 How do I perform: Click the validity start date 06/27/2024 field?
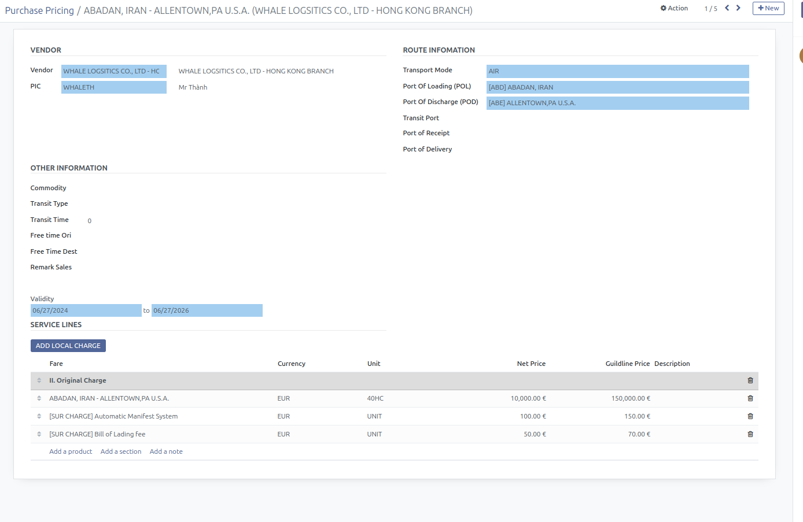[86, 310]
